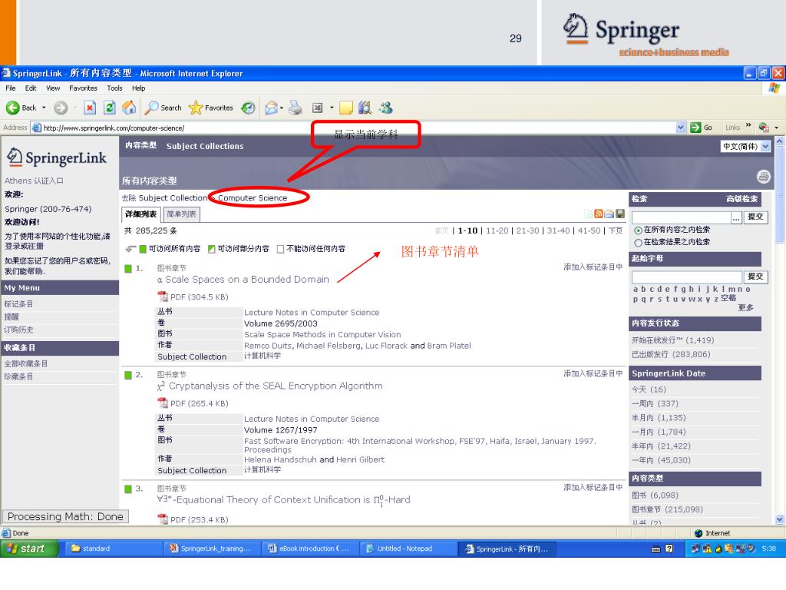
Task: Click the green Back arrow button
Action: pos(13,108)
